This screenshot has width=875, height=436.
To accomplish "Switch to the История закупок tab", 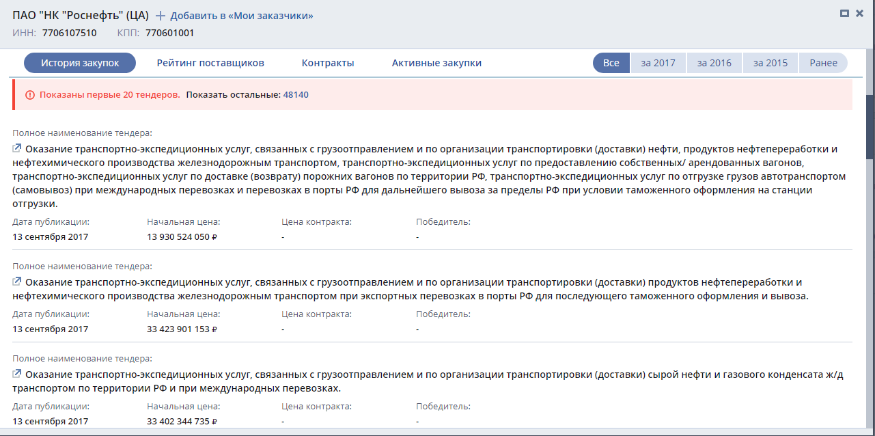I will pos(80,63).
